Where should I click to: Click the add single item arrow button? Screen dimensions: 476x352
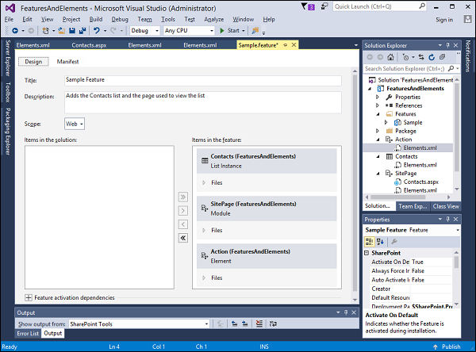coord(182,211)
